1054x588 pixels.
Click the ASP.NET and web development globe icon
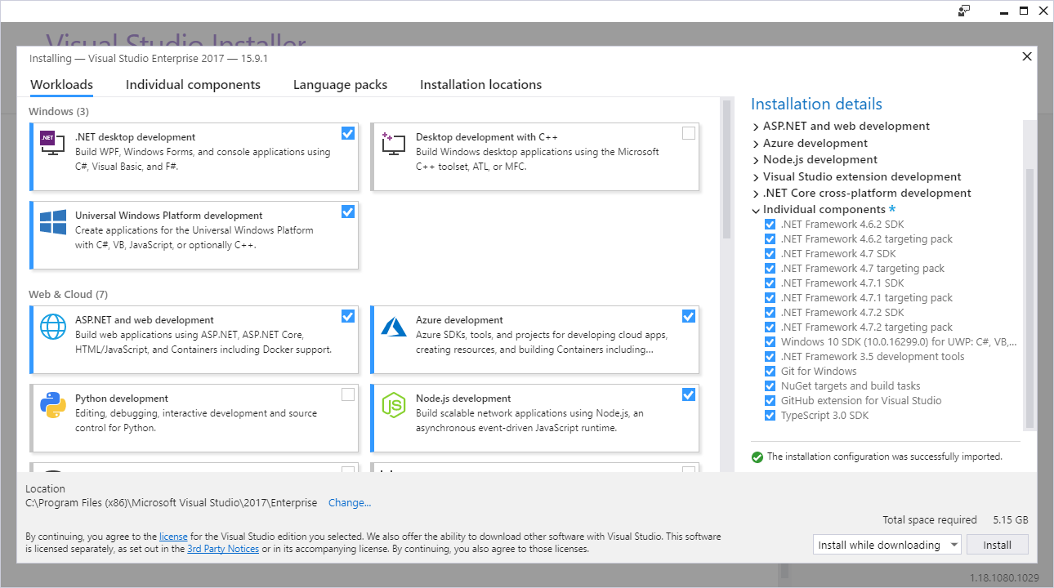pos(52,326)
